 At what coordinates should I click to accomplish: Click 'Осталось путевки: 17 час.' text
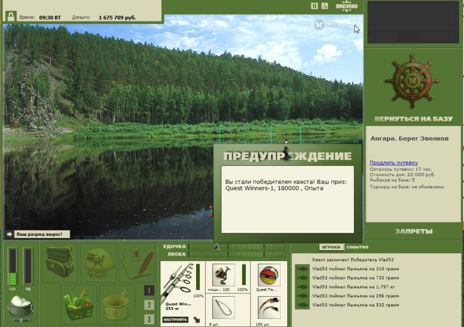[x=401, y=169]
